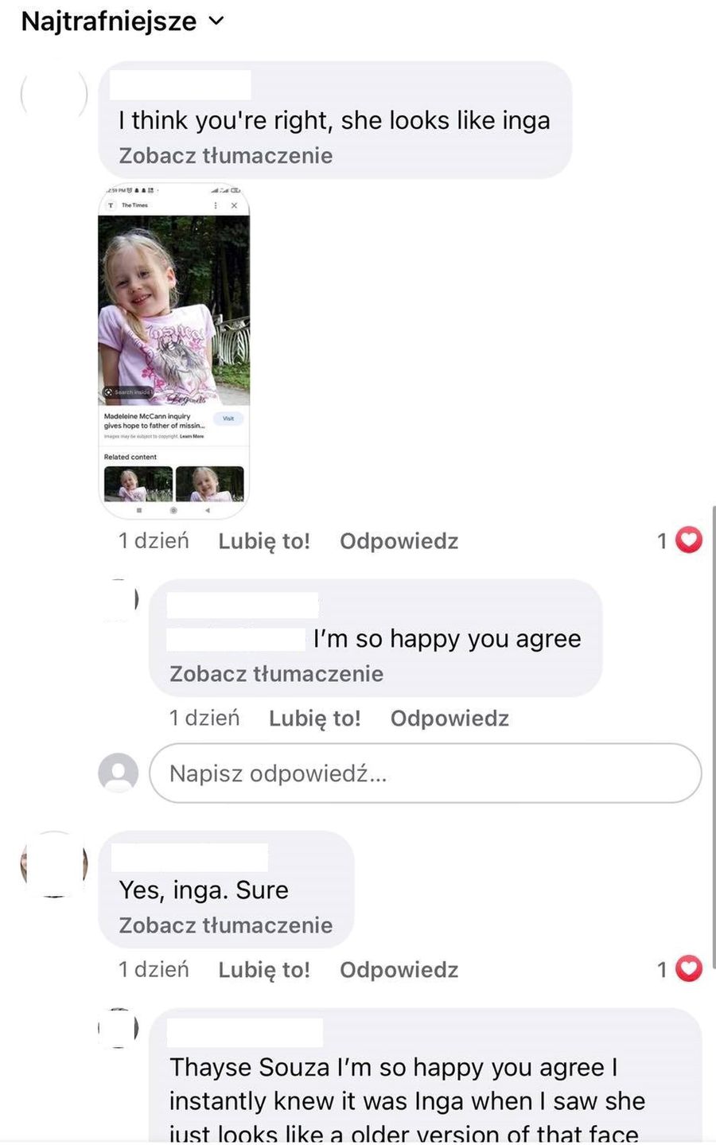
Task: Click the vertical scrollbar on the right edge
Action: pos(713,736)
